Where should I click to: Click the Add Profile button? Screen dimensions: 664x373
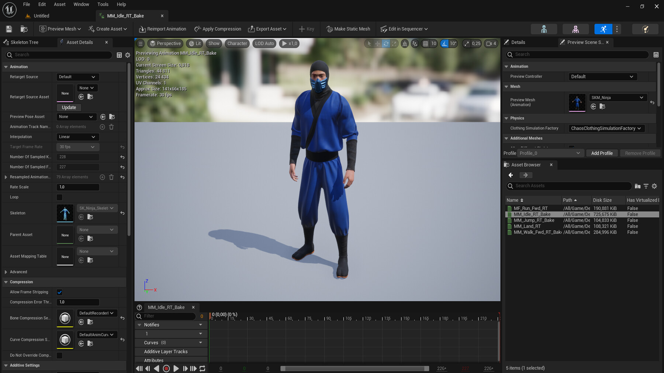(602, 153)
